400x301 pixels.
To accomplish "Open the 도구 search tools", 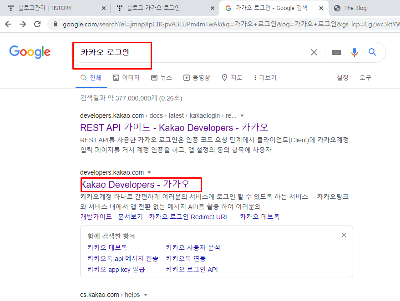I will point(365,78).
